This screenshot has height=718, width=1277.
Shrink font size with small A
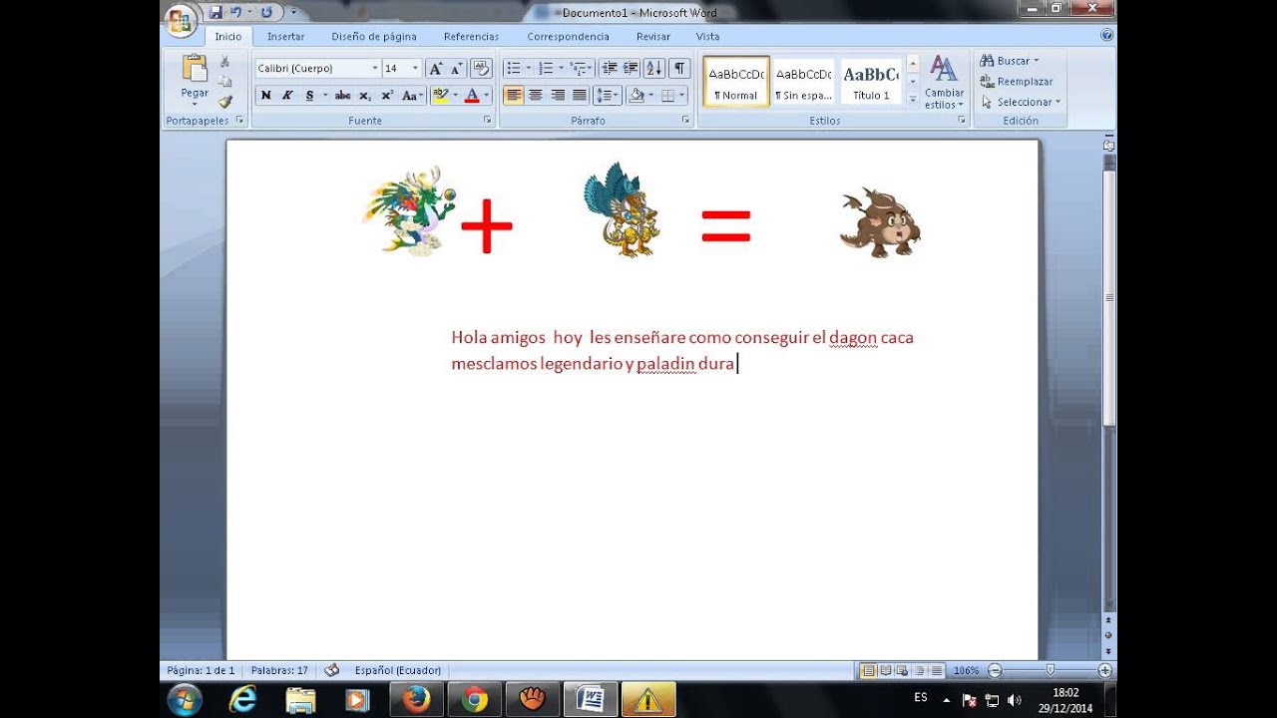coord(456,68)
